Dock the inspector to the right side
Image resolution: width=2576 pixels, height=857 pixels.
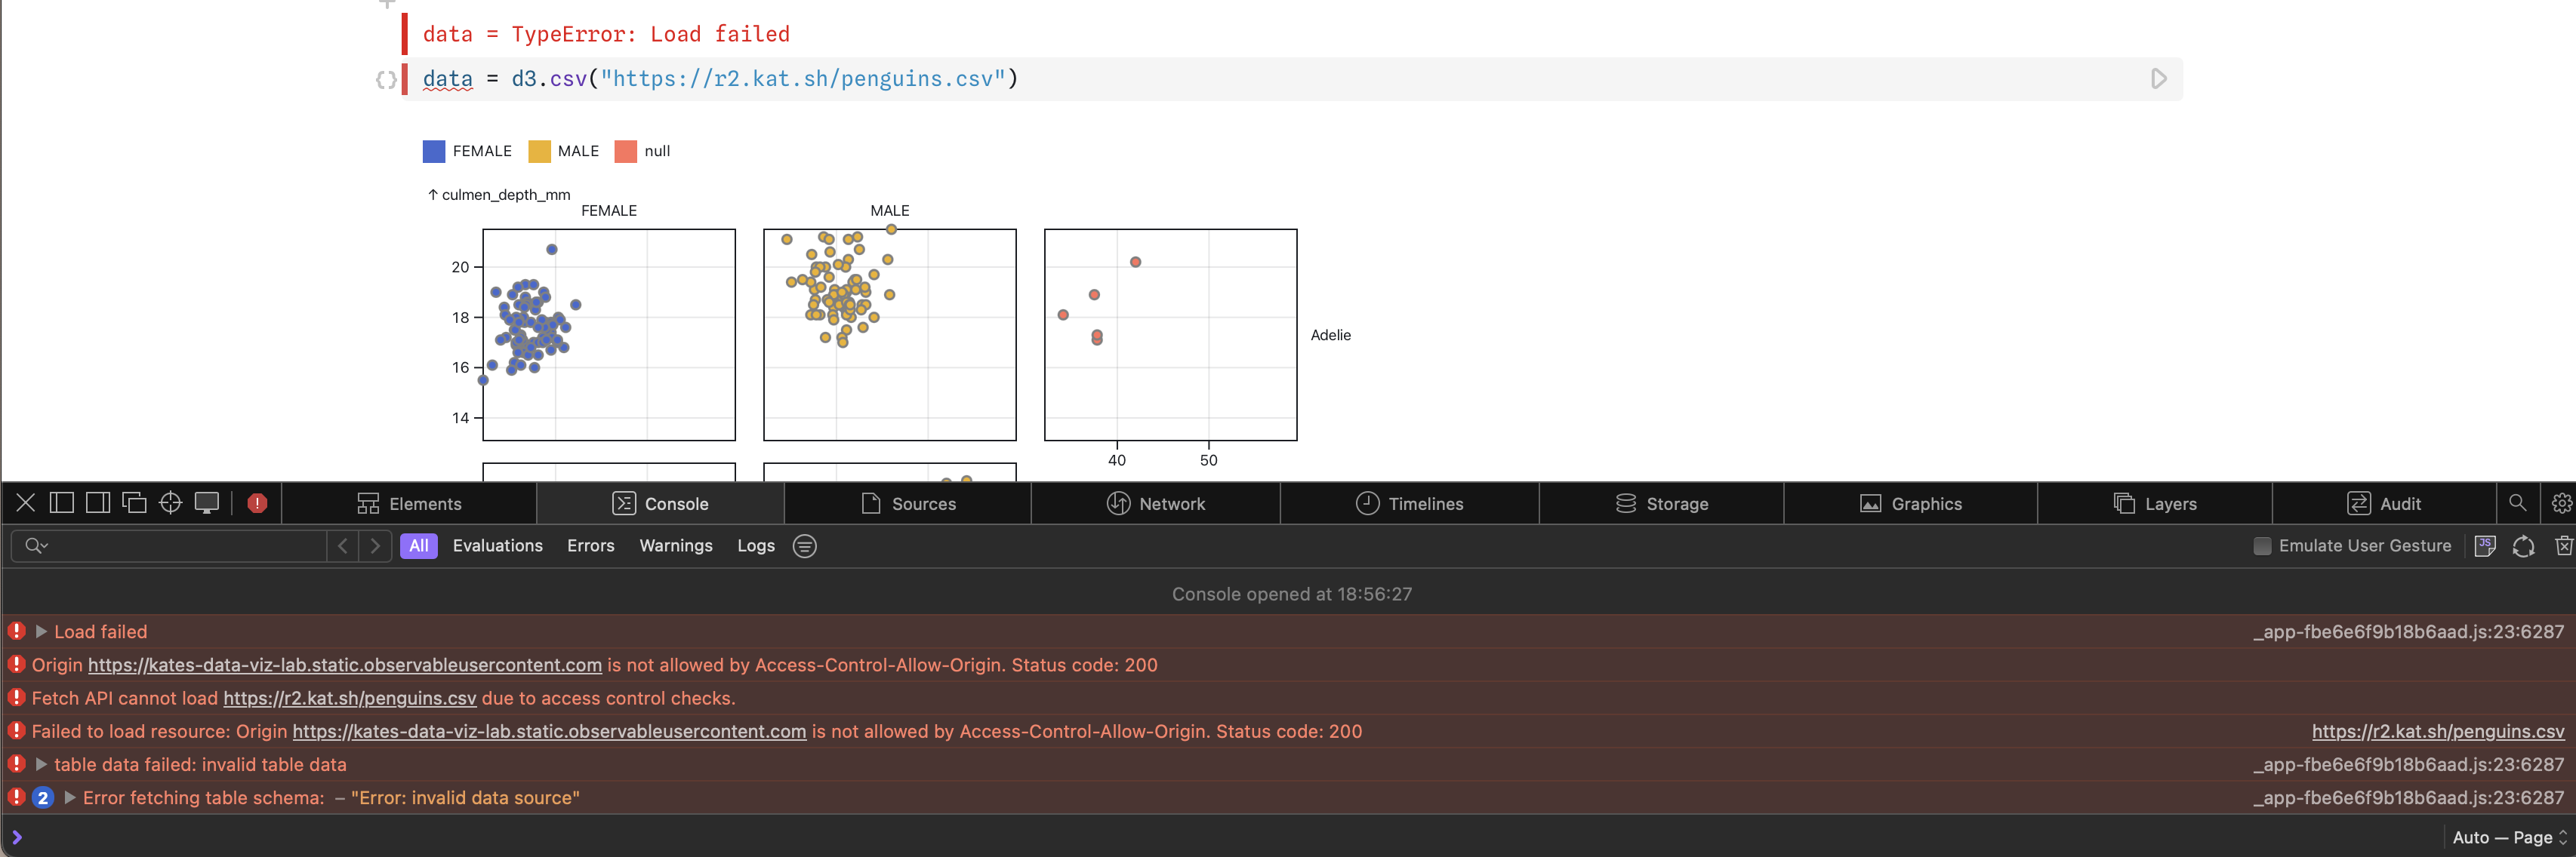98,503
